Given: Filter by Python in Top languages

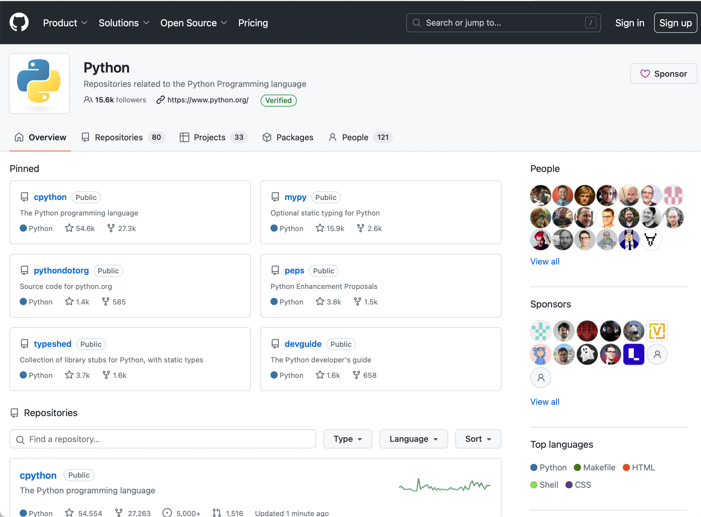Looking at the screenshot, I should (548, 467).
